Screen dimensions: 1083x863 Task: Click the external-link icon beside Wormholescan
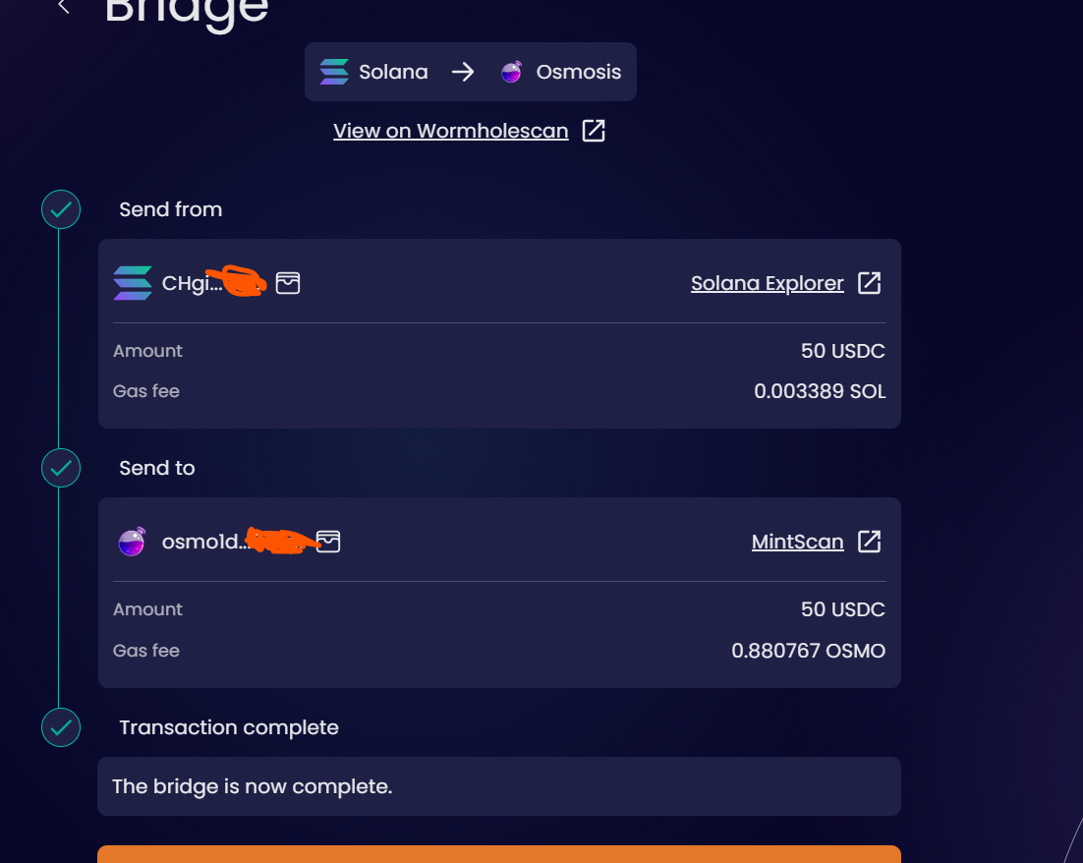click(594, 131)
